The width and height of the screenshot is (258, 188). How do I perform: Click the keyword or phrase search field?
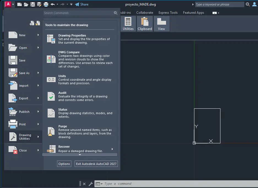pos(219,4)
